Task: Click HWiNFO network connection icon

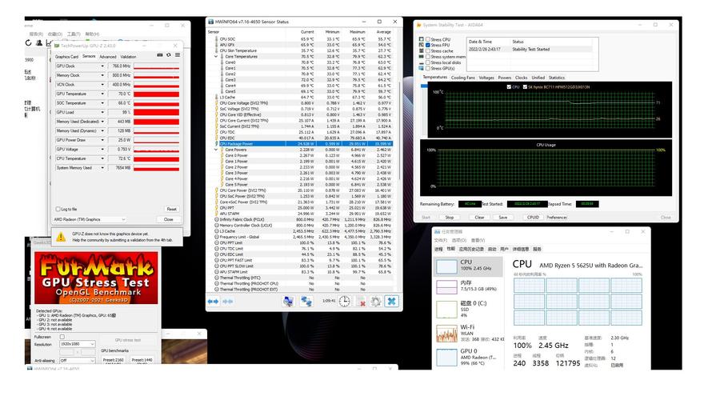Action: [x=306, y=302]
